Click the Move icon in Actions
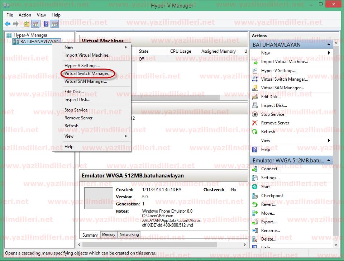The image size is (344, 261). point(255,213)
